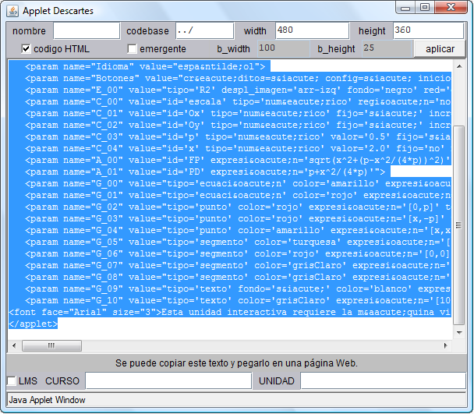Minimize the Applet Descartes window
474x414 pixels.
tap(405, 8)
